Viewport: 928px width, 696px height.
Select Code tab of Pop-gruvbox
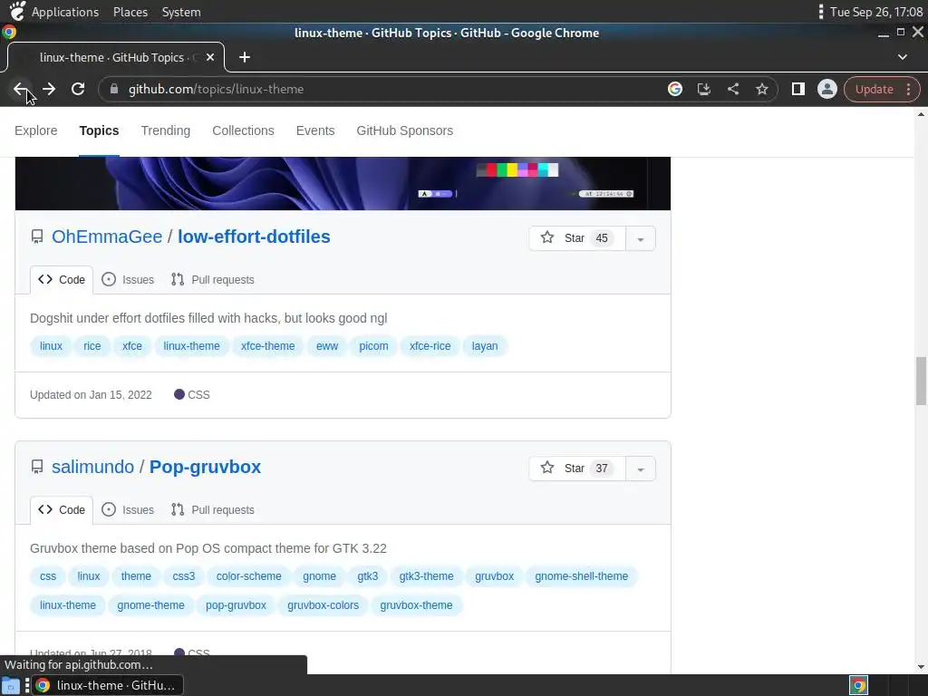tap(62, 510)
